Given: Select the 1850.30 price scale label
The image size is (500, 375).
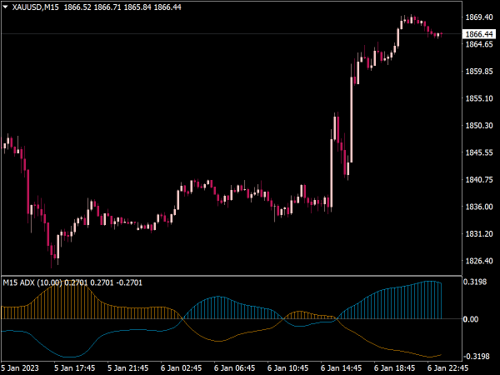Looking at the screenshot, I should coord(479,125).
